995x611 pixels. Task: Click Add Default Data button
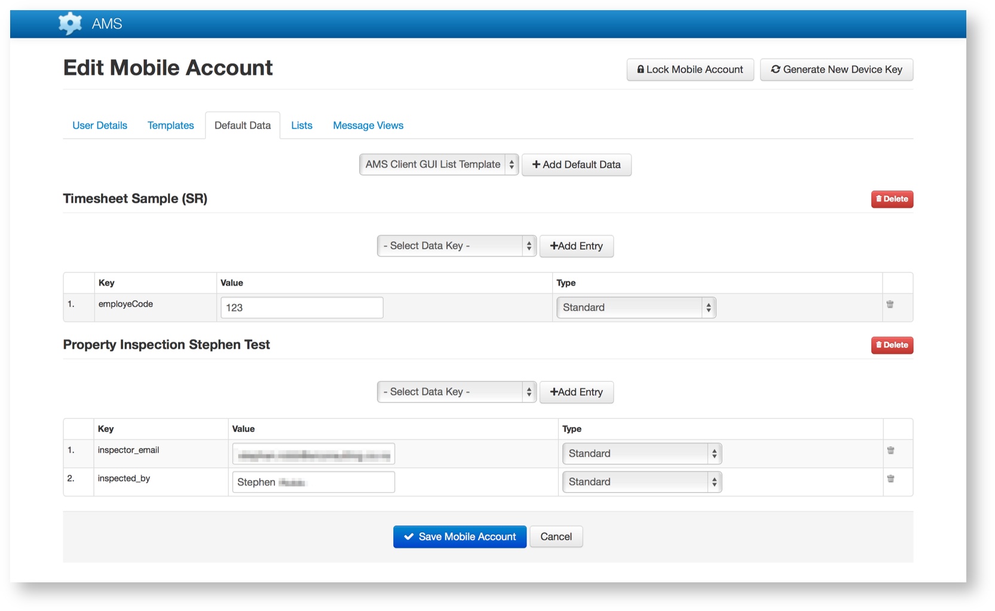tap(576, 165)
